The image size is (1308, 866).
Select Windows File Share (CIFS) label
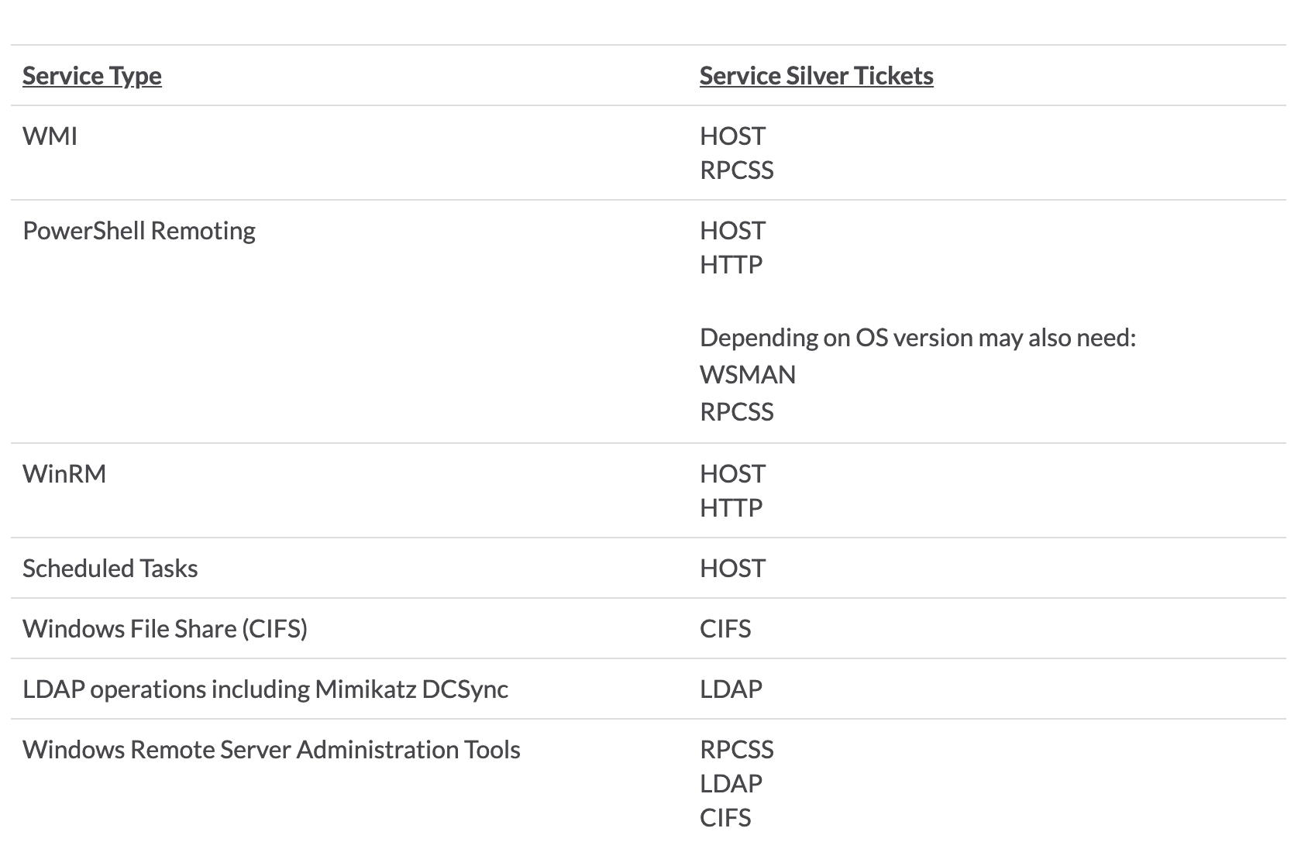coord(165,629)
